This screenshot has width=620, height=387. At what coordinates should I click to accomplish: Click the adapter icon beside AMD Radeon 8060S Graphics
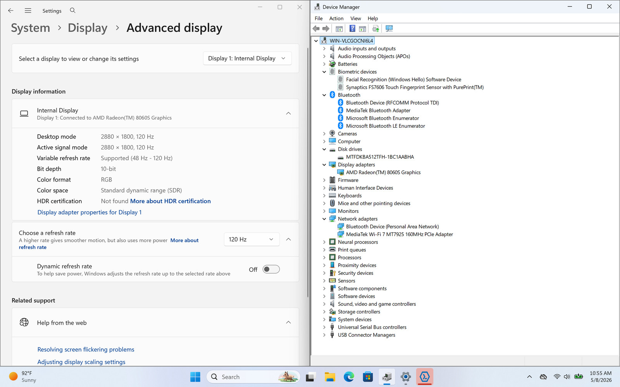tap(341, 172)
